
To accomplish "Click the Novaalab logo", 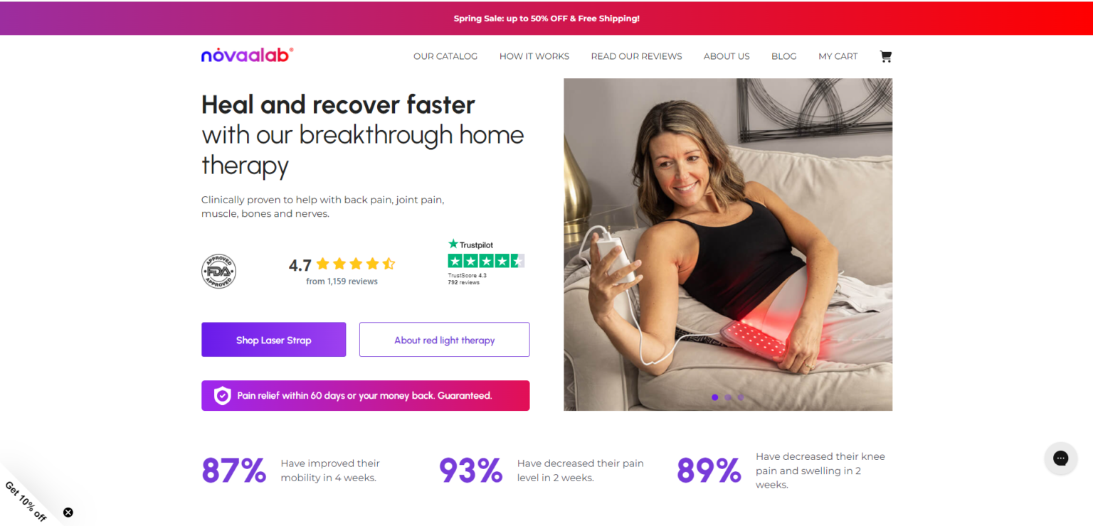I will 247,55.
